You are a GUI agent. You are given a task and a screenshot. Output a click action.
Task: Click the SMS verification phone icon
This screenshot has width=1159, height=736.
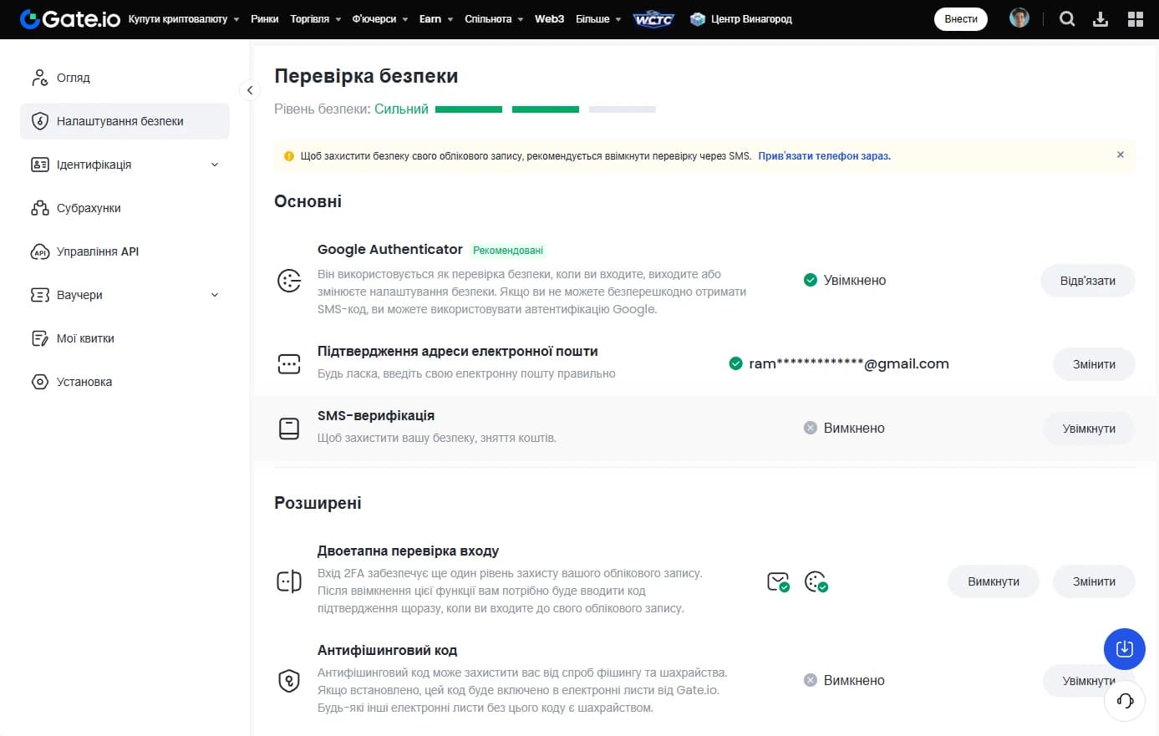click(289, 429)
